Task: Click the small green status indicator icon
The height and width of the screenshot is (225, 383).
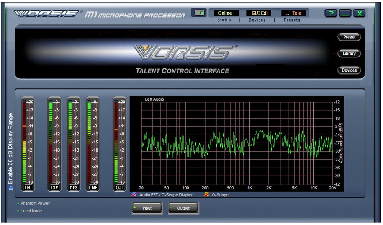Action: pos(200,13)
